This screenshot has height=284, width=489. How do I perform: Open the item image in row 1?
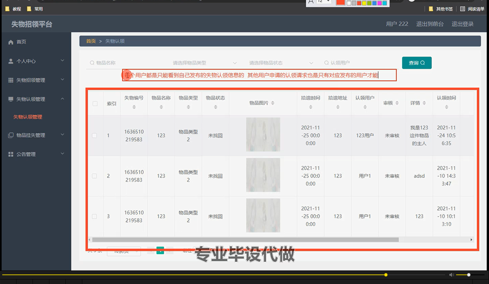263,135
